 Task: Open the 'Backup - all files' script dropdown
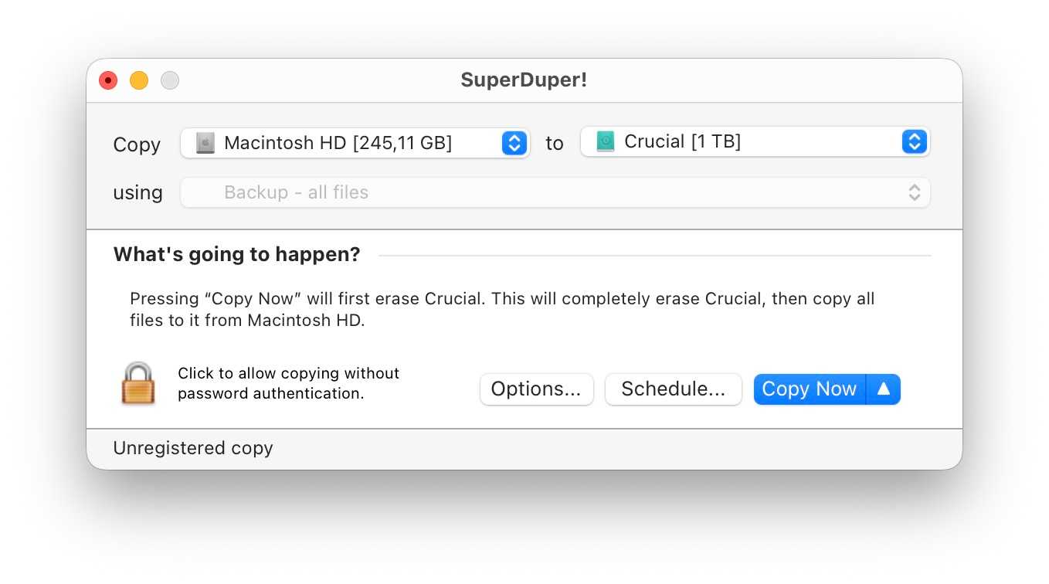coord(555,192)
